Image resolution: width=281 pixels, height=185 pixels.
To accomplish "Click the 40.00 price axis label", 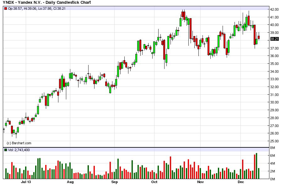I will pyautogui.click(x=274, y=25).
